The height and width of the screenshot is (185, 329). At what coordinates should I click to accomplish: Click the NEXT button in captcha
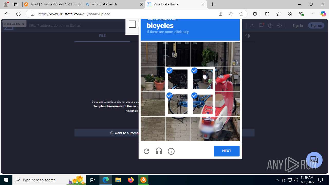pyautogui.click(x=226, y=151)
